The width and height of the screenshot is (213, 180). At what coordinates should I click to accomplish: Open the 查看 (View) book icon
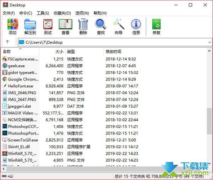click(x=65, y=24)
